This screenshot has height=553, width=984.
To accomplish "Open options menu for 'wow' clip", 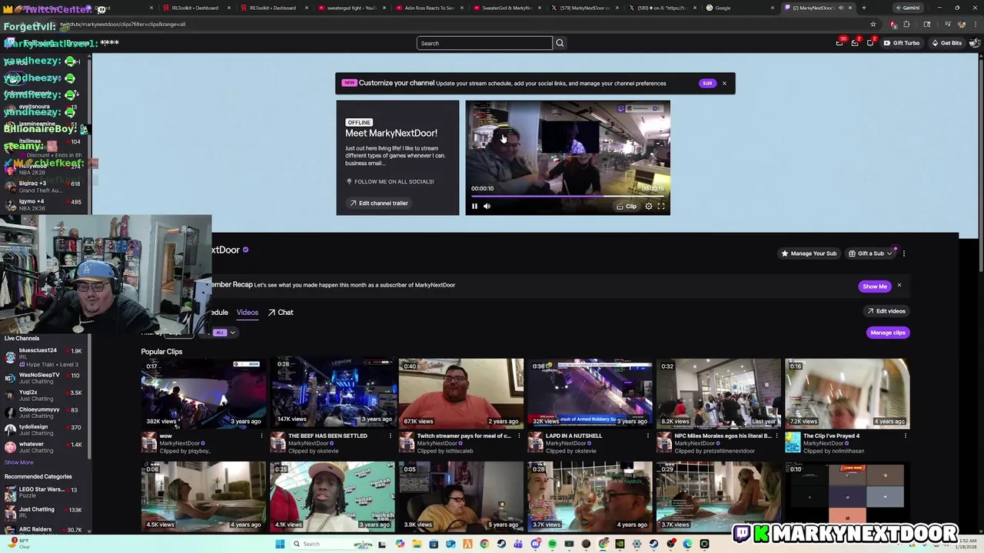I will click(261, 436).
